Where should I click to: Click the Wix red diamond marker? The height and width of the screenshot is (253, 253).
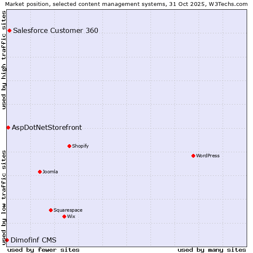[64, 216]
